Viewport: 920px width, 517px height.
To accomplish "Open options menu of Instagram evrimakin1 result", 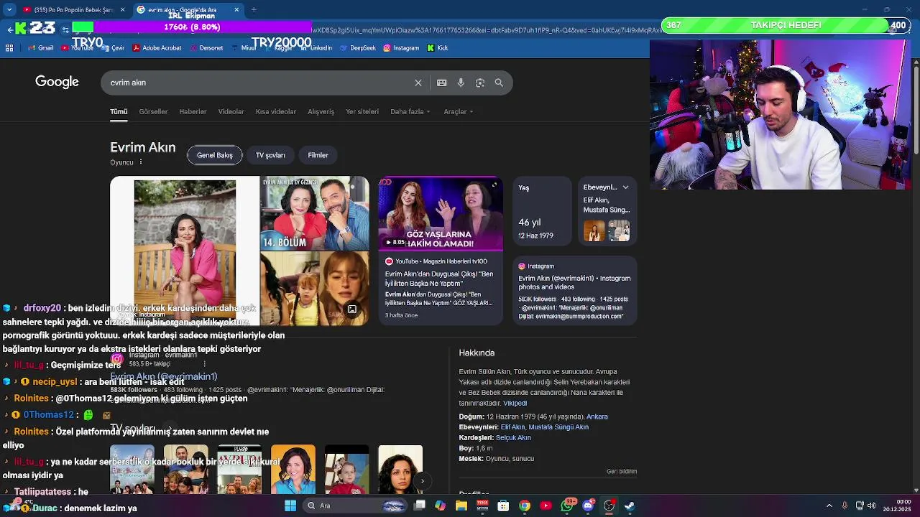I will (205, 363).
